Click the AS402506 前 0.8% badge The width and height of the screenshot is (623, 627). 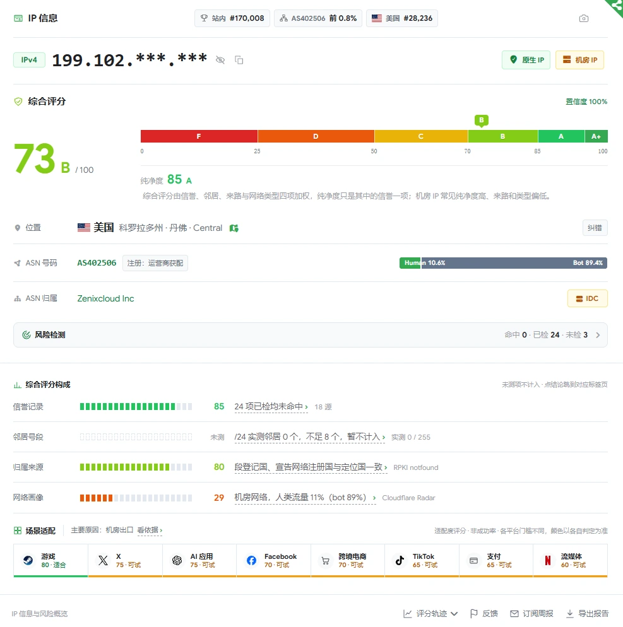318,18
